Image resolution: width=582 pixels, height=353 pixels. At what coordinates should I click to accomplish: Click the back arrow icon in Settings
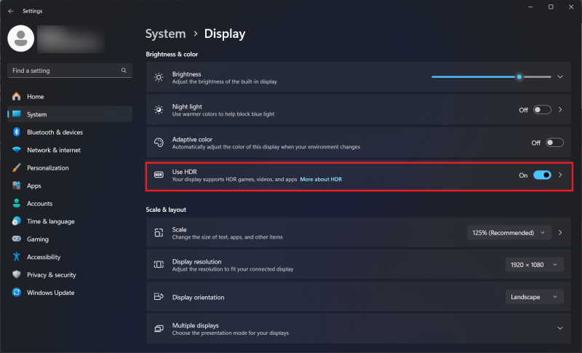tap(11, 11)
